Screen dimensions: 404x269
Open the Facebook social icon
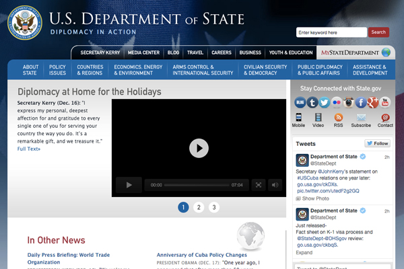click(x=361, y=102)
